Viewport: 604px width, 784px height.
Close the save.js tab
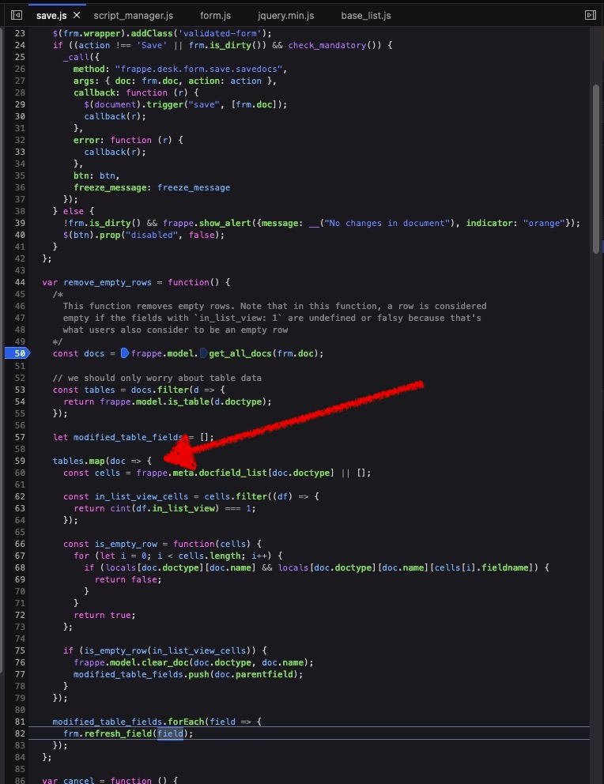click(77, 15)
